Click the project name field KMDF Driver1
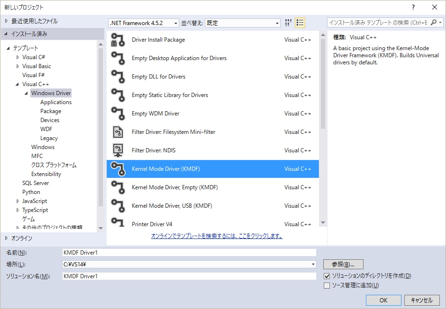The width and height of the screenshot is (446, 309). point(189,253)
